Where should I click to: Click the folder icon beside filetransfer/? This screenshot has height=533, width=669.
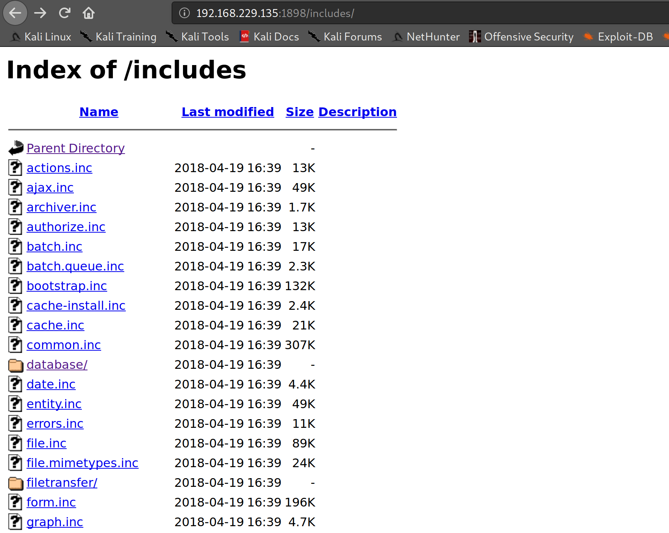(15, 482)
